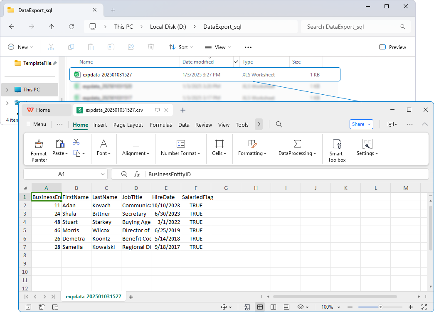Image resolution: width=434 pixels, height=312 pixels.
Task: Open the View dropdown in Explorer
Action: (x=218, y=47)
